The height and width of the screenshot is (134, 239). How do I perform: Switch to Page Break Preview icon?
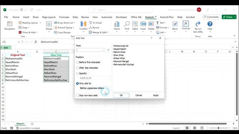tap(202, 128)
